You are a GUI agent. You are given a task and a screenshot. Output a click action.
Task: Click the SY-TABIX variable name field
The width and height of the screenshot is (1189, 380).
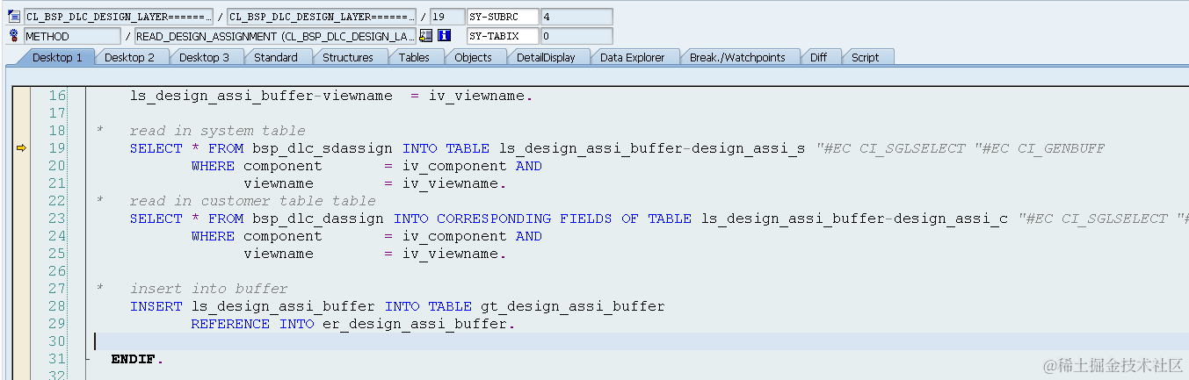pyautogui.click(x=503, y=36)
